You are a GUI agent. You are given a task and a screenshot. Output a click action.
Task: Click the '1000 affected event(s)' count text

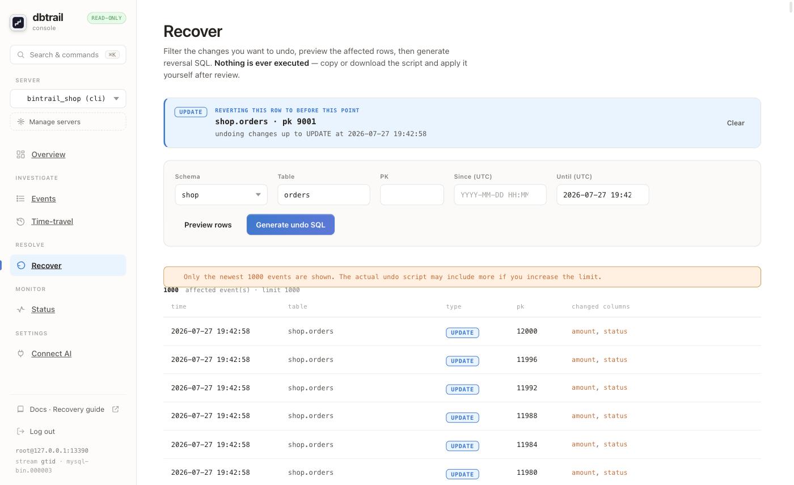click(231, 290)
